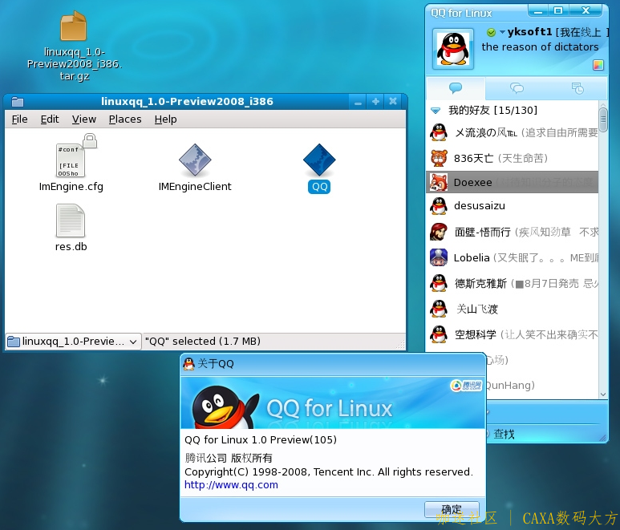
Task: Click the "QQ" selected (1.7 MB) status text
Action: point(202,342)
